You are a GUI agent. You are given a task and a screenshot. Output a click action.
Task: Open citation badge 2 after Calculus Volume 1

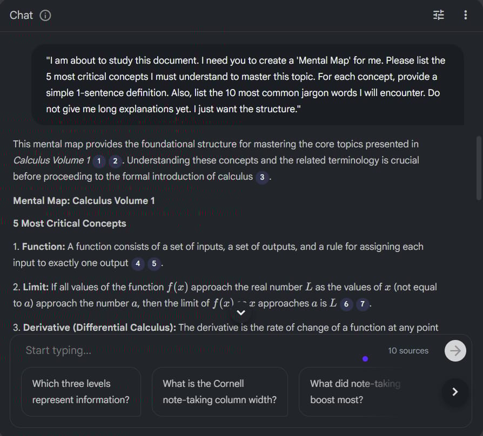click(x=114, y=161)
